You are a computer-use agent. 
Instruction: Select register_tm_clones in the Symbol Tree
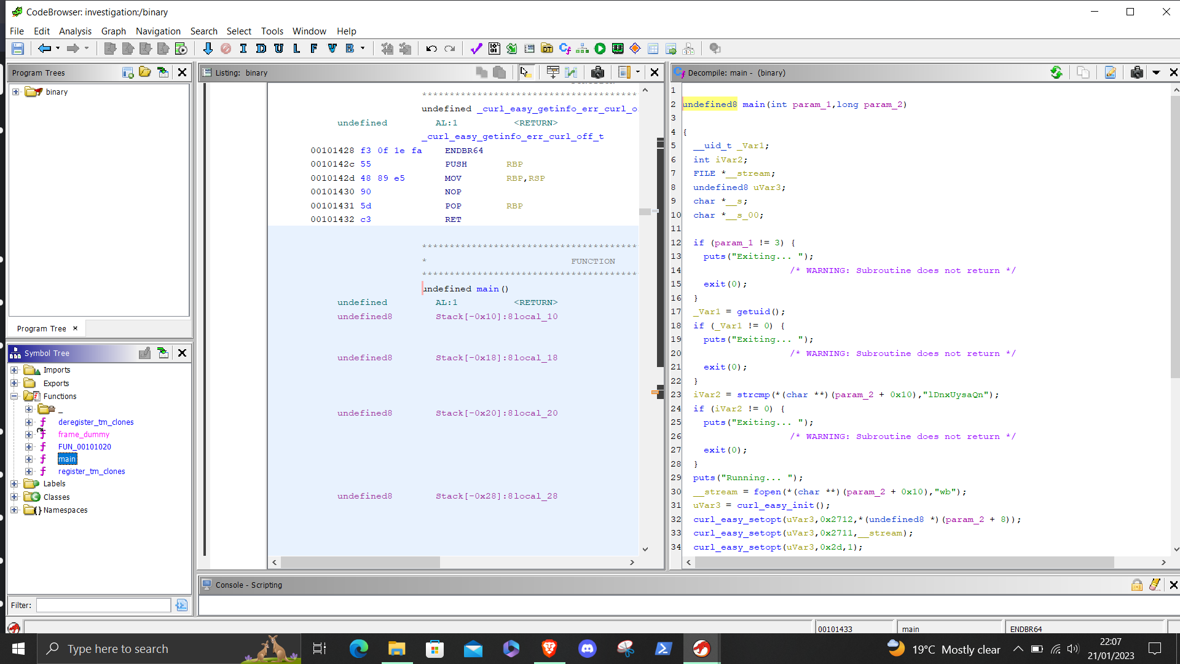(91, 471)
